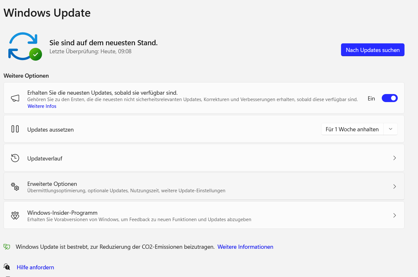The image size is (418, 277).
Task: Turn off the newest updates toggle switch
Action: 389,98
